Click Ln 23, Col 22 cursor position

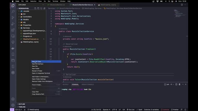[x=96, y=110]
